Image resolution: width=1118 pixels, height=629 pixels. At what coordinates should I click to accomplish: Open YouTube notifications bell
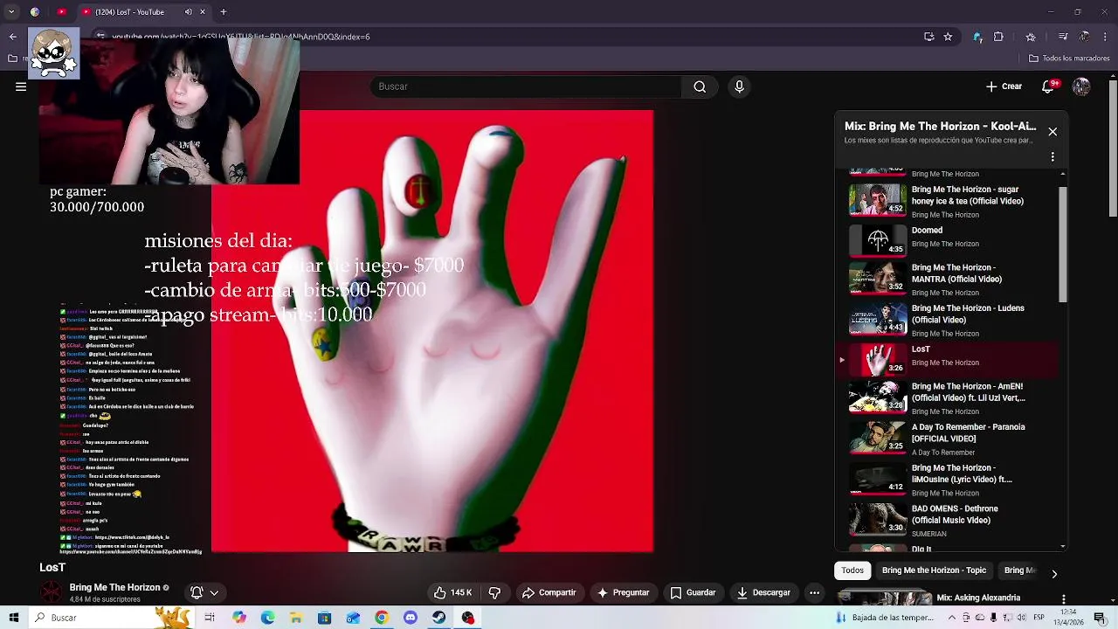tap(1049, 86)
